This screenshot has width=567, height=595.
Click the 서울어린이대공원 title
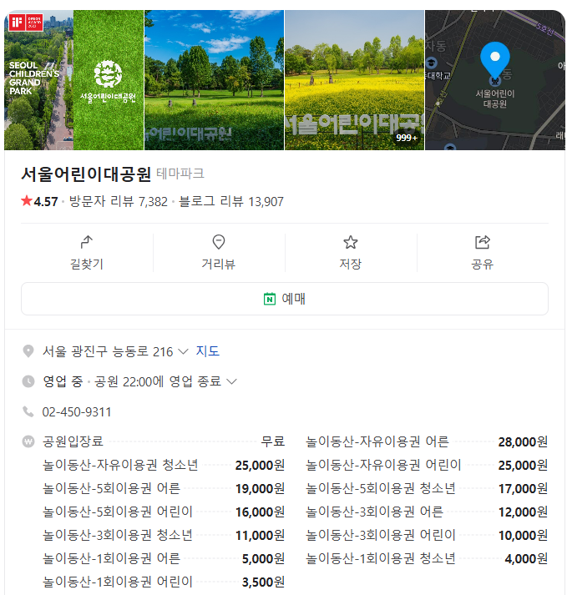point(86,174)
